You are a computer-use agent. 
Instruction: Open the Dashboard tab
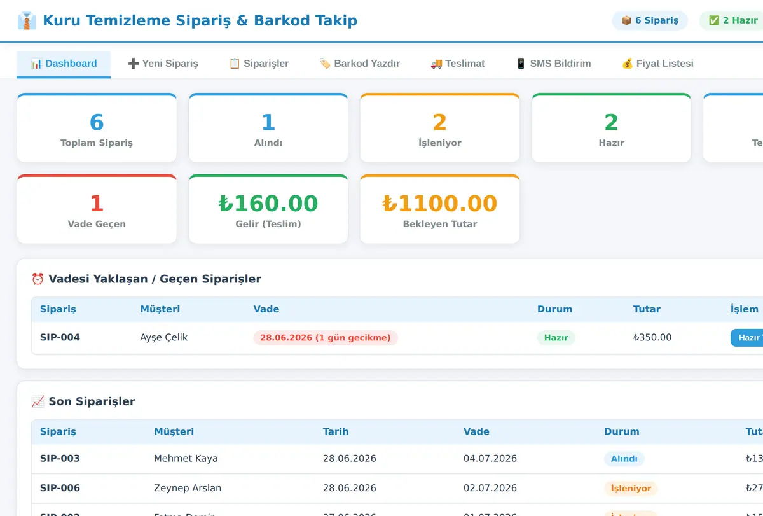point(64,64)
